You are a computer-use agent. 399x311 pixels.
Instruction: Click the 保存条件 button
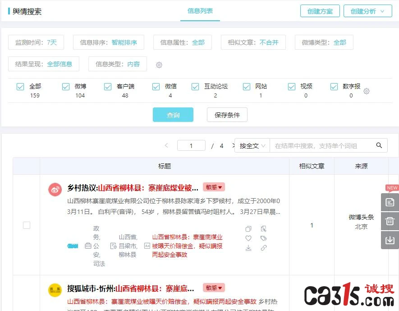(x=227, y=115)
